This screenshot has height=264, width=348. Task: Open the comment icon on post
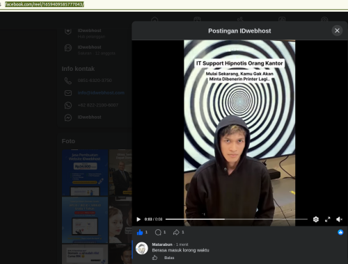(x=158, y=232)
